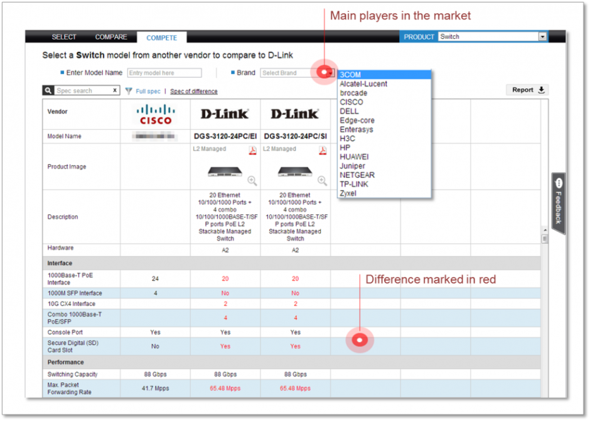Open the COMPARE tab

[x=111, y=37]
